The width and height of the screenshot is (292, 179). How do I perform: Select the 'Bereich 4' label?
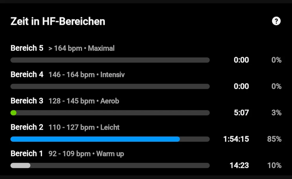point(27,74)
